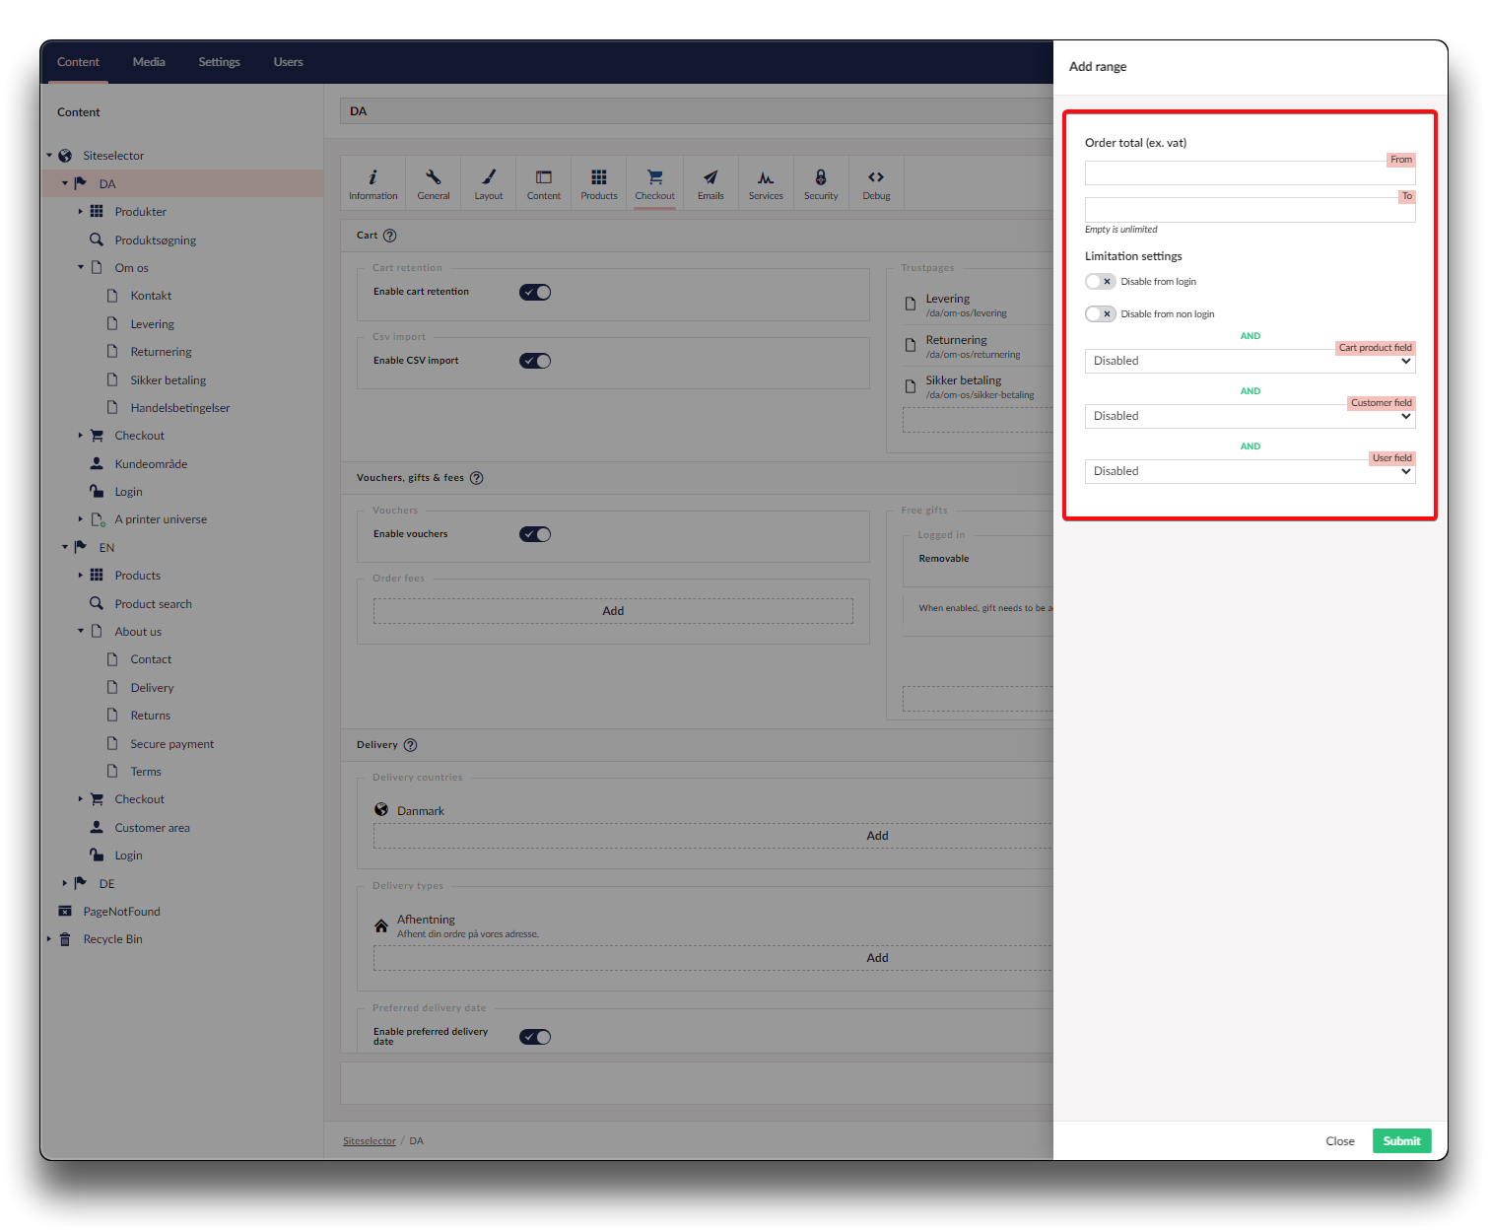The height and width of the screenshot is (1232, 1488).
Task: Submit the new range
Action: pyautogui.click(x=1401, y=1141)
